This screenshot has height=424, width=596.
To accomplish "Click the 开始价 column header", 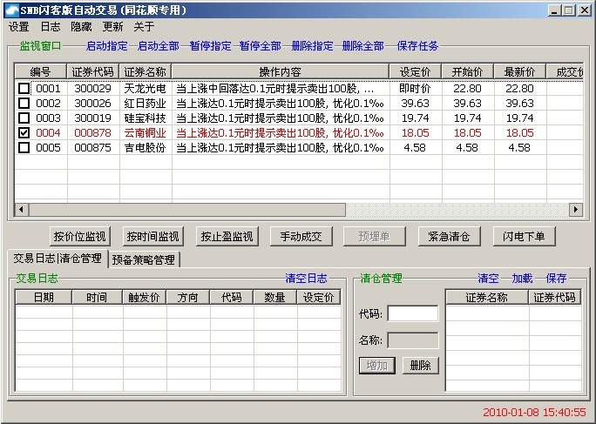I will [x=468, y=71].
